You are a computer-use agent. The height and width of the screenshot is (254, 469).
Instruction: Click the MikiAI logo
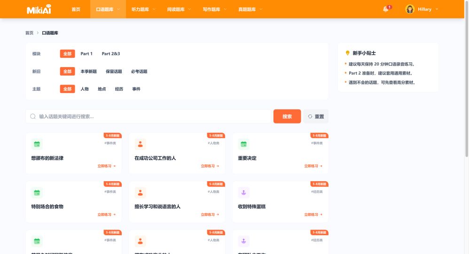[x=39, y=9]
